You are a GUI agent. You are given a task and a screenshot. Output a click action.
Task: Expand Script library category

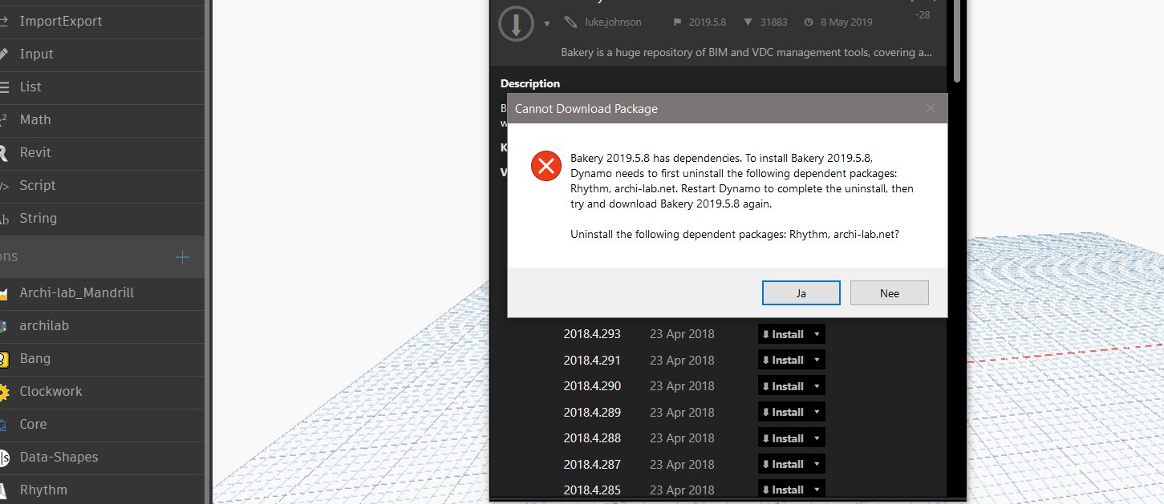tap(102, 186)
